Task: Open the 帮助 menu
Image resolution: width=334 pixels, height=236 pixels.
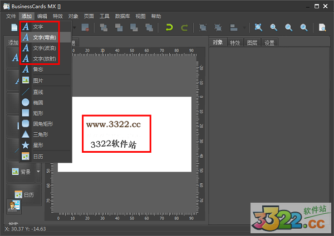Action: tap(156, 16)
